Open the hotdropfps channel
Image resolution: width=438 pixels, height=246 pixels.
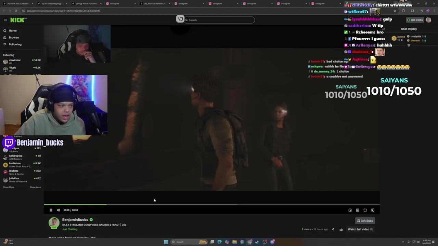22,157
